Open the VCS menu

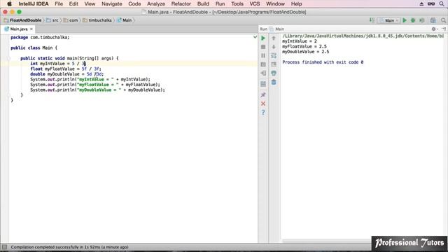[x=255, y=3]
